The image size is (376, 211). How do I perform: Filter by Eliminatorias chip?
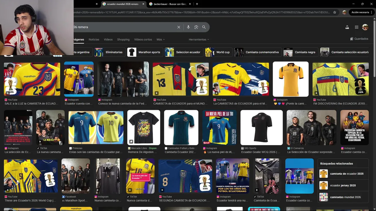coord(110,52)
